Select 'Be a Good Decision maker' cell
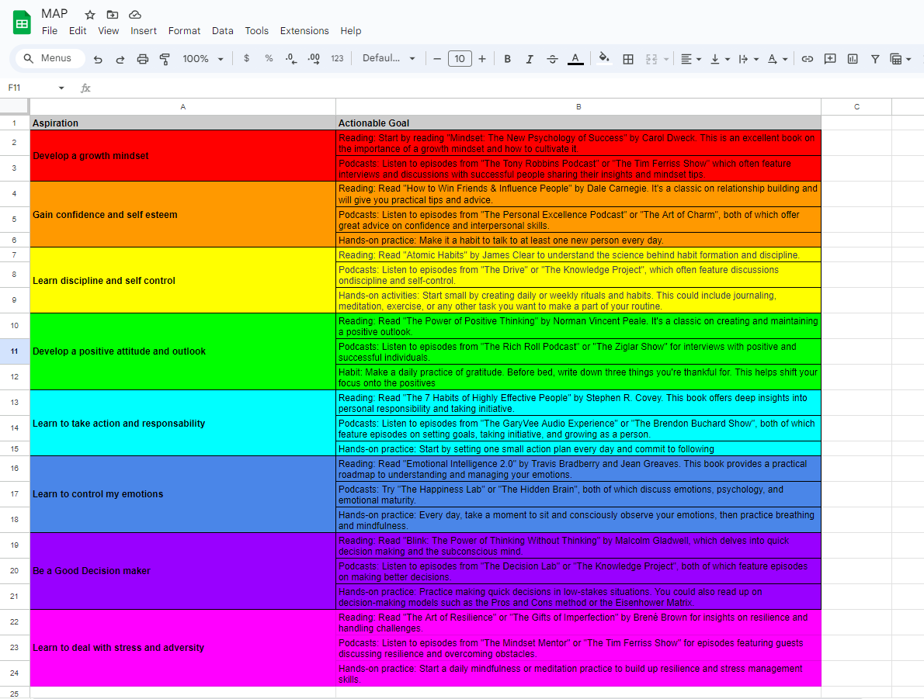 182,571
